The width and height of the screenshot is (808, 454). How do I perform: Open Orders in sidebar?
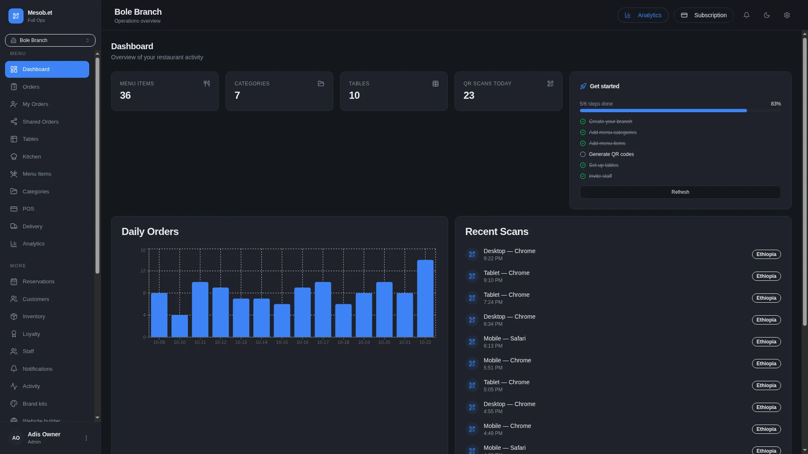click(47, 87)
